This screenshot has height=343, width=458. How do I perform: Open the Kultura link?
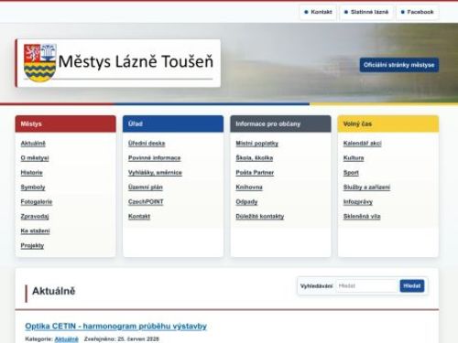pos(354,158)
